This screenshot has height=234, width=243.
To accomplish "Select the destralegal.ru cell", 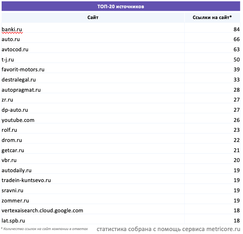I will point(19,80).
